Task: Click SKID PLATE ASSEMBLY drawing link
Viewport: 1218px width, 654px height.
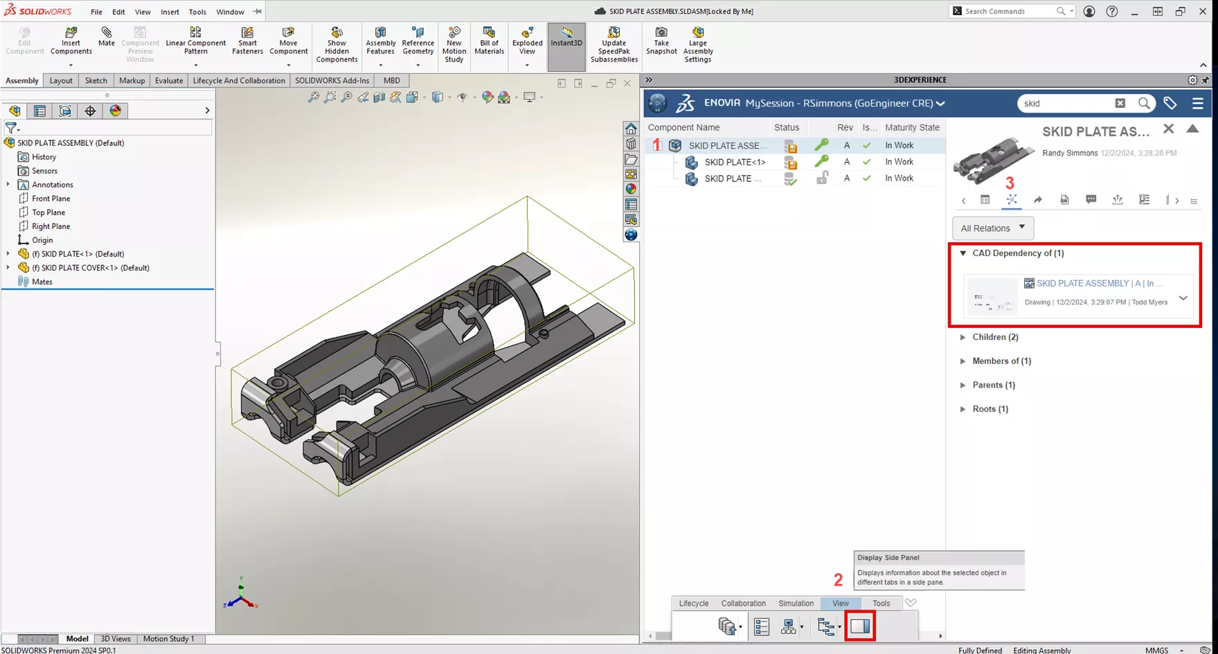Action: [x=1100, y=283]
